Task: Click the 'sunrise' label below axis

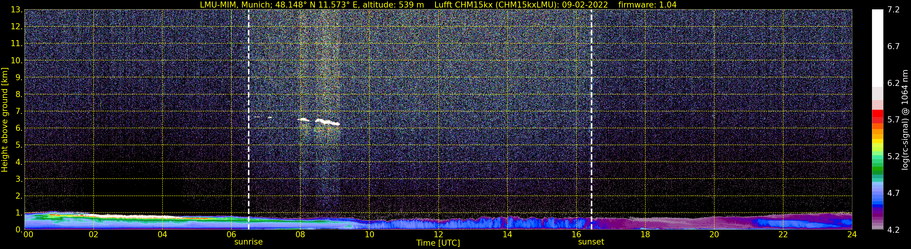Action: click(248, 242)
